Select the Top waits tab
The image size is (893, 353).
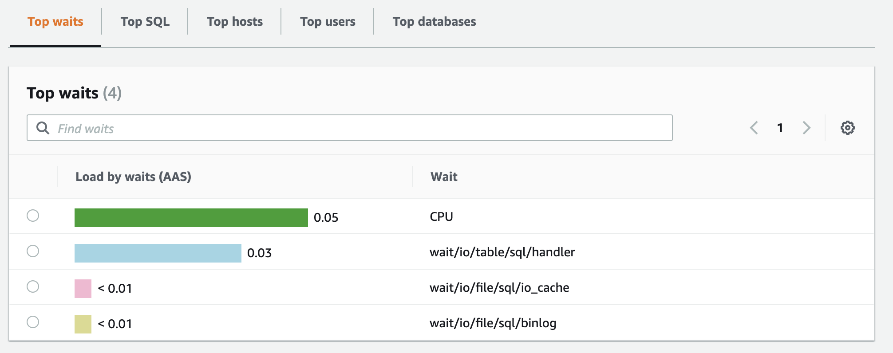click(x=55, y=22)
